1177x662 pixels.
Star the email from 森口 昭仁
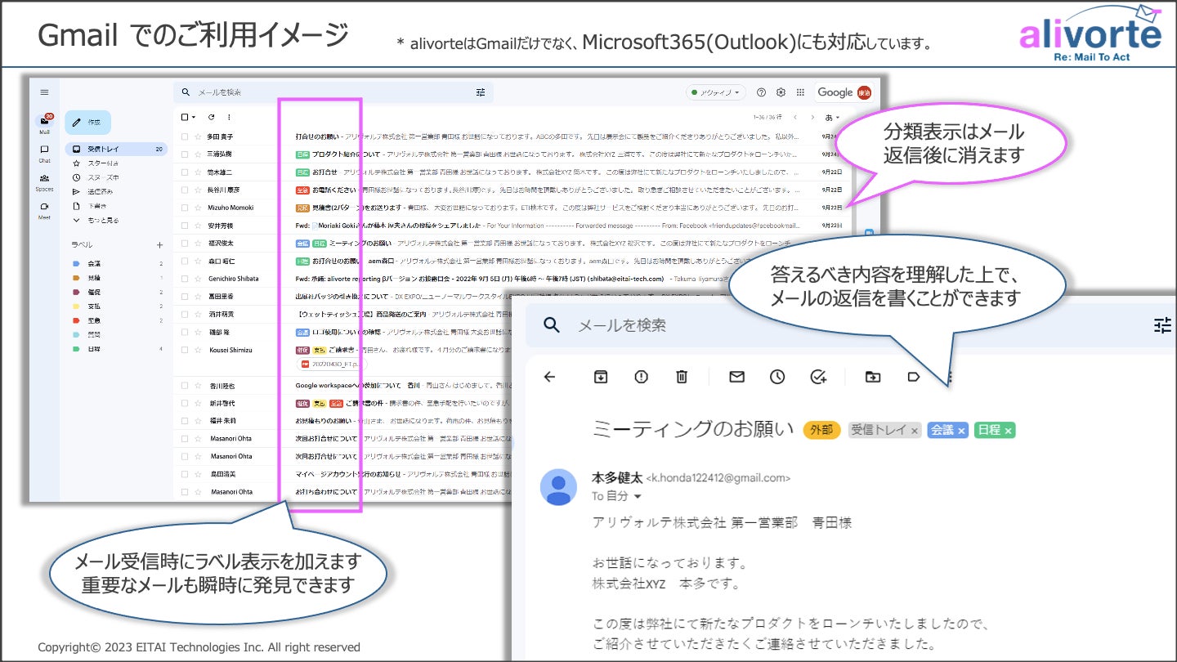198,261
